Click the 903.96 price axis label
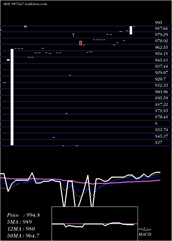The width and height of the screenshot is (172, 241). [161, 92]
